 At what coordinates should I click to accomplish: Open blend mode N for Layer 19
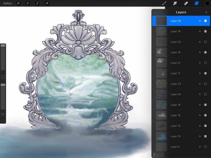click(x=200, y=31)
